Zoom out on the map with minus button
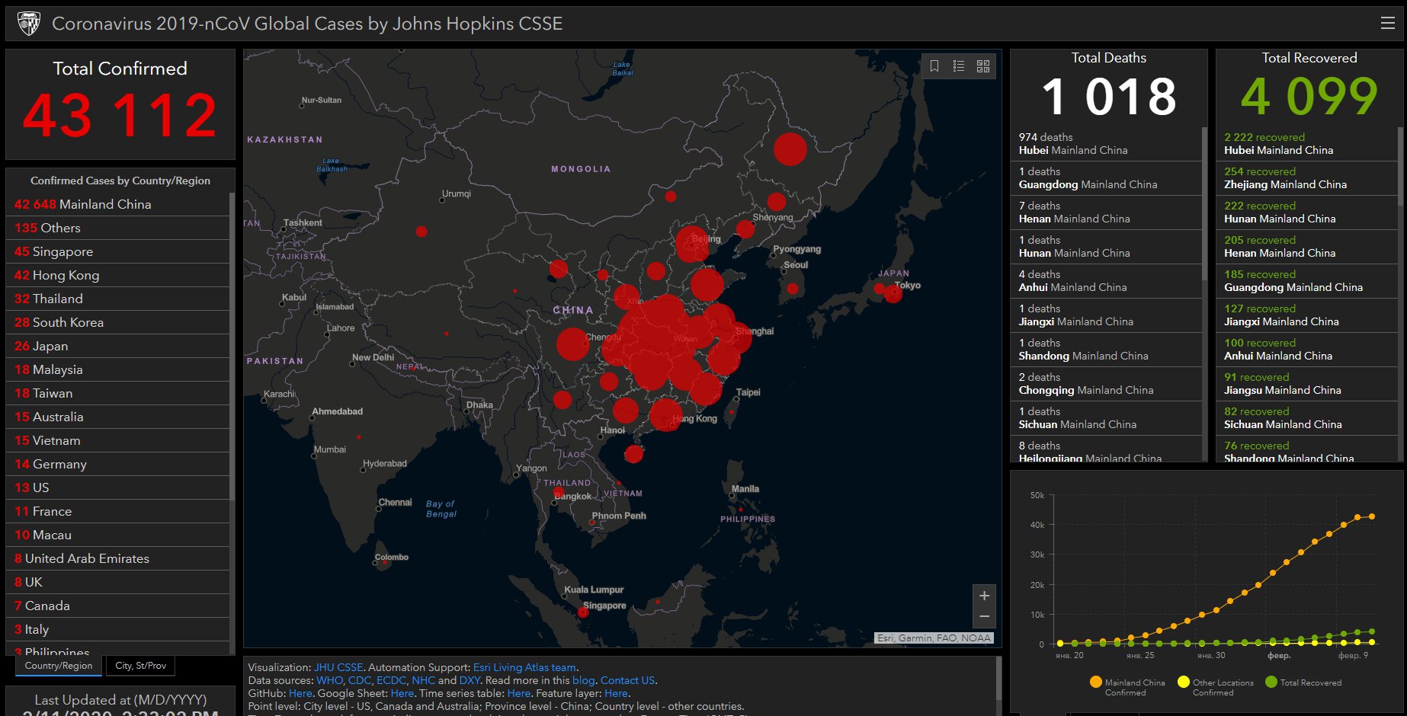This screenshot has width=1407, height=716. [984, 616]
